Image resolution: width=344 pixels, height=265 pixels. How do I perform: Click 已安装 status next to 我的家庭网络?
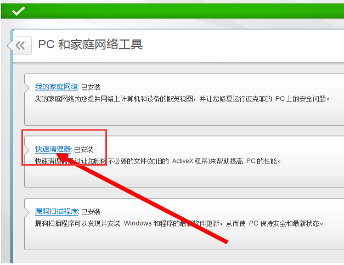point(91,87)
